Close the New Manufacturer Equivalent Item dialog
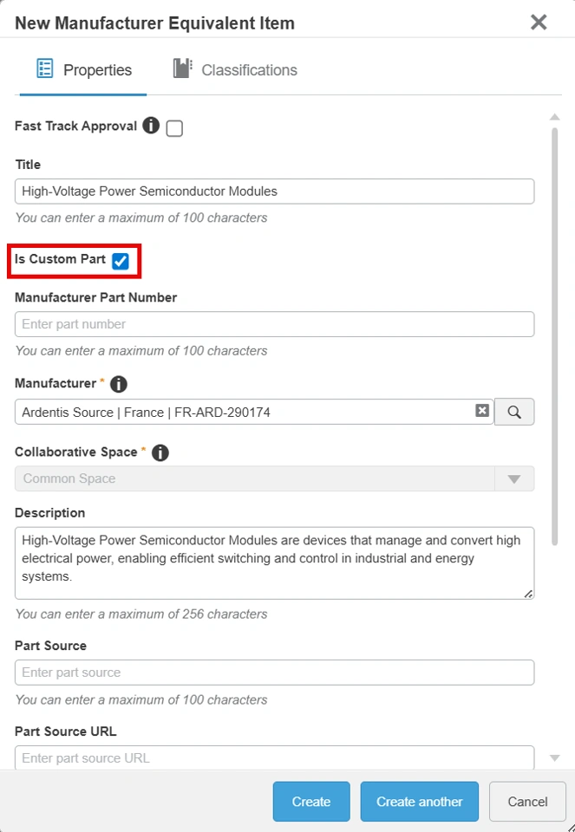This screenshot has height=832, width=575. click(x=539, y=23)
